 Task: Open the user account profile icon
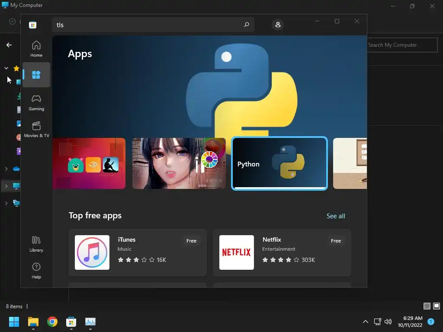point(278,25)
